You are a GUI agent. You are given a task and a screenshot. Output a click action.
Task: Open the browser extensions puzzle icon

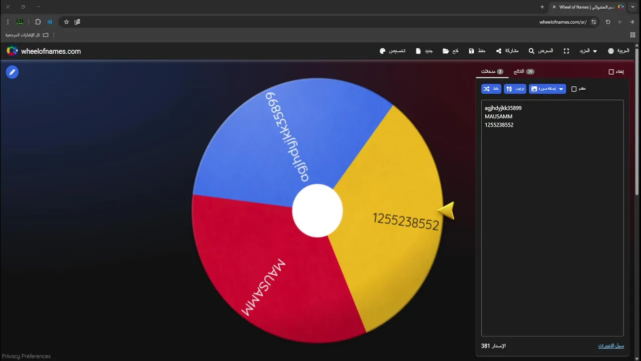(x=38, y=22)
